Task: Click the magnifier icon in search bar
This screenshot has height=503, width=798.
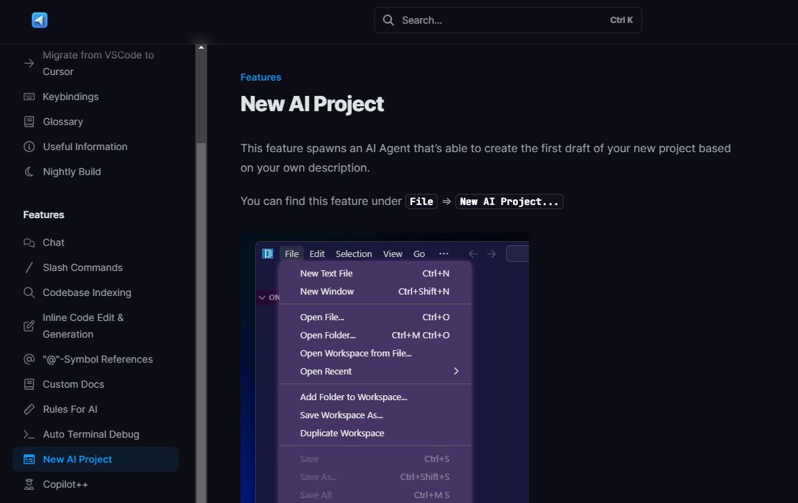Action: pyautogui.click(x=389, y=20)
